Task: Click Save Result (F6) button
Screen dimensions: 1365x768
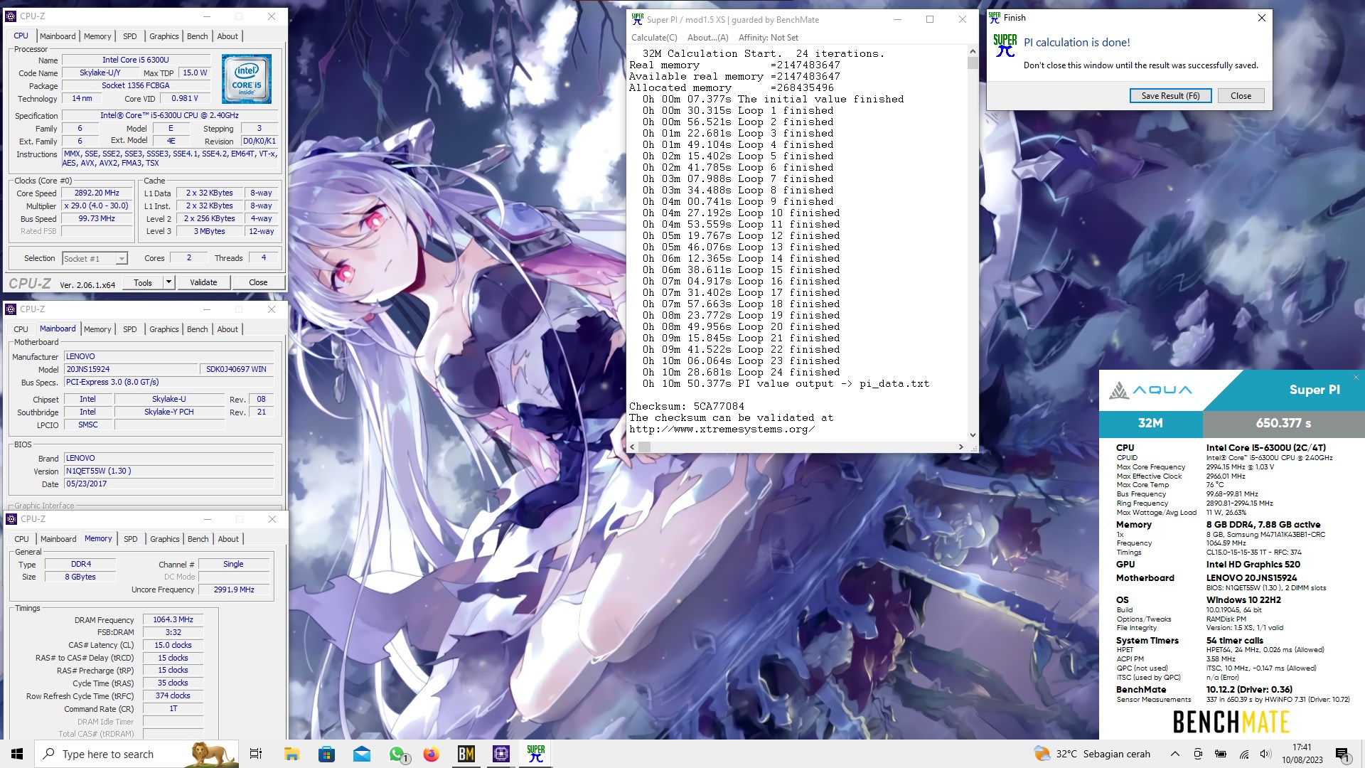Action: point(1170,96)
